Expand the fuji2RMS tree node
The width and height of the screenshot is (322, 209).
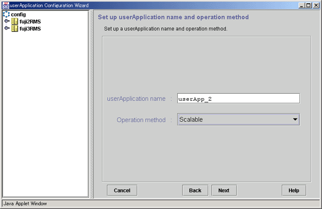click(7, 21)
